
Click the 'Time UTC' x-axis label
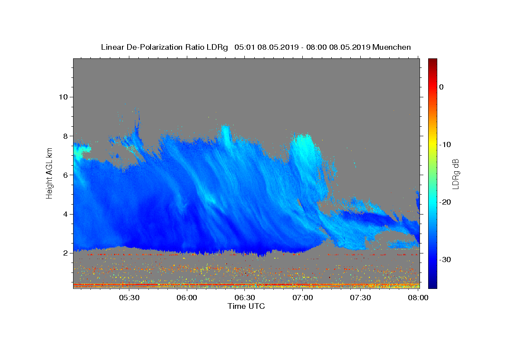[246, 306]
